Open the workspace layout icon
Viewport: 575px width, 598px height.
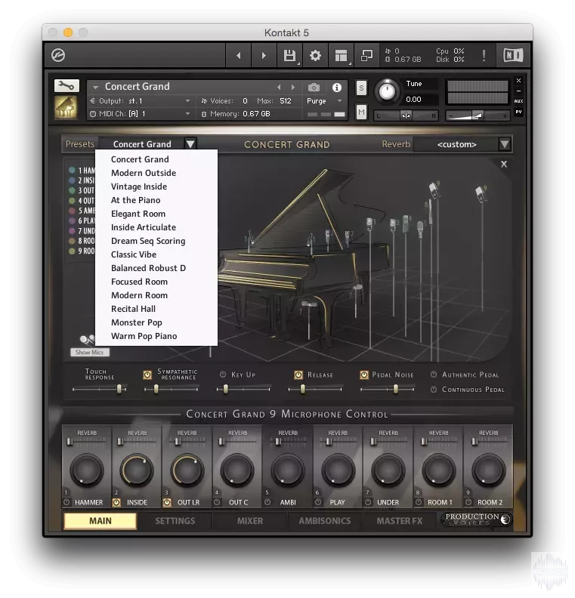(x=341, y=56)
